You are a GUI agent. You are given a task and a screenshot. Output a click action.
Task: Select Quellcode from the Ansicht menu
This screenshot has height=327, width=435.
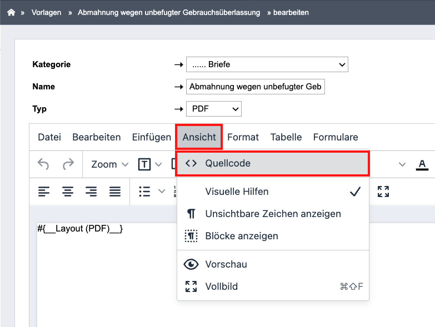click(x=273, y=163)
